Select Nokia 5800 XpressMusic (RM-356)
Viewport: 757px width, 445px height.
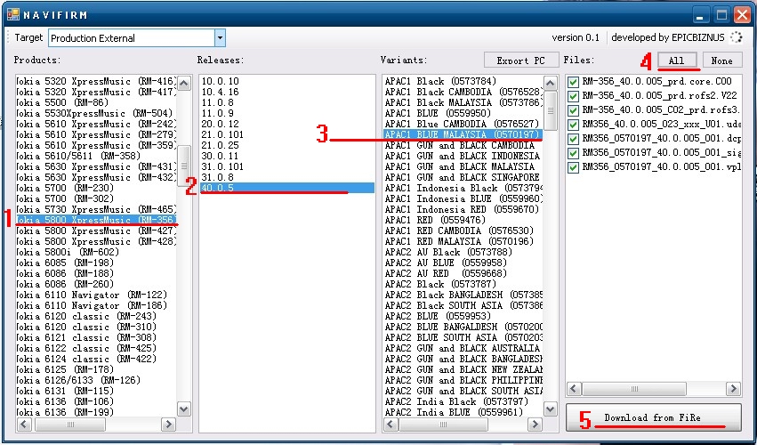96,220
